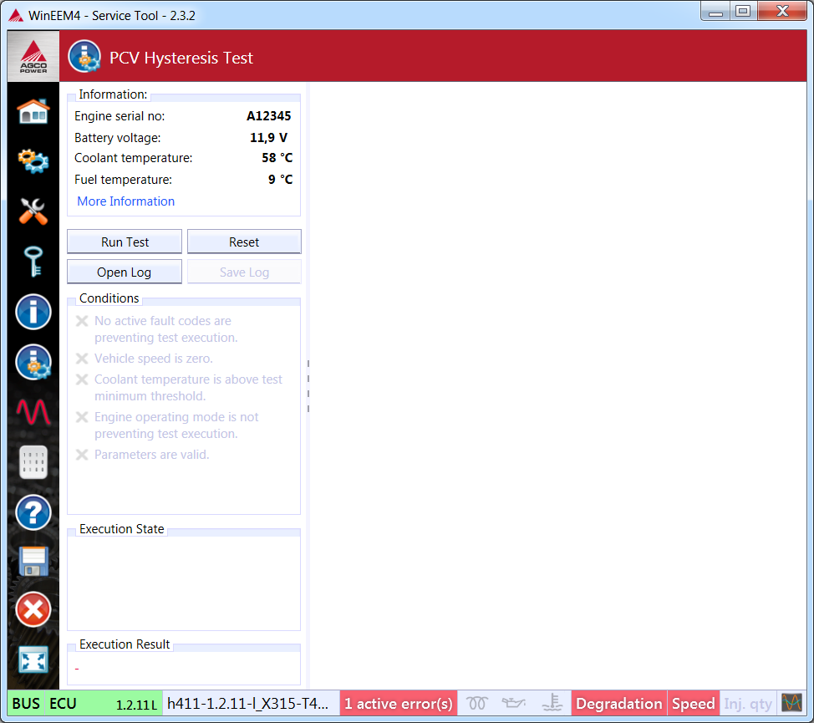Click the panel splitter handle

pos(308,386)
